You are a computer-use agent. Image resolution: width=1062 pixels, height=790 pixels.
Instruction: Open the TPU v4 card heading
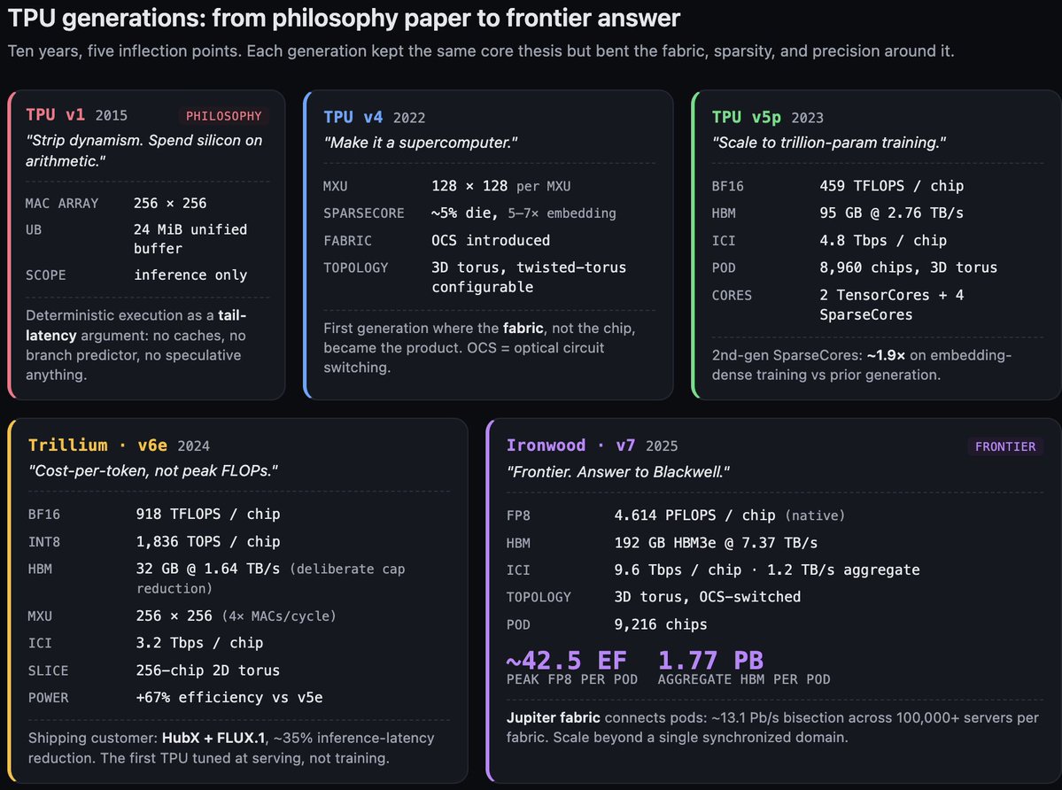tap(353, 117)
